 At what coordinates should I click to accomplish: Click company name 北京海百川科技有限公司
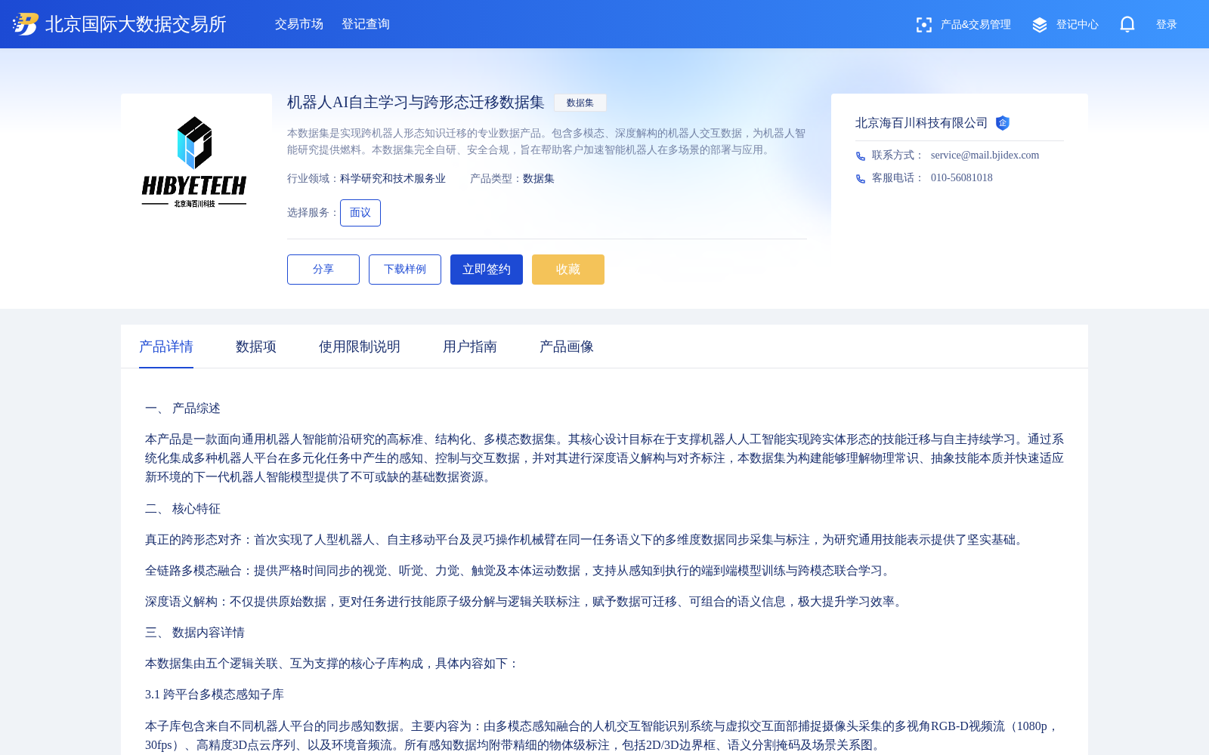click(922, 123)
